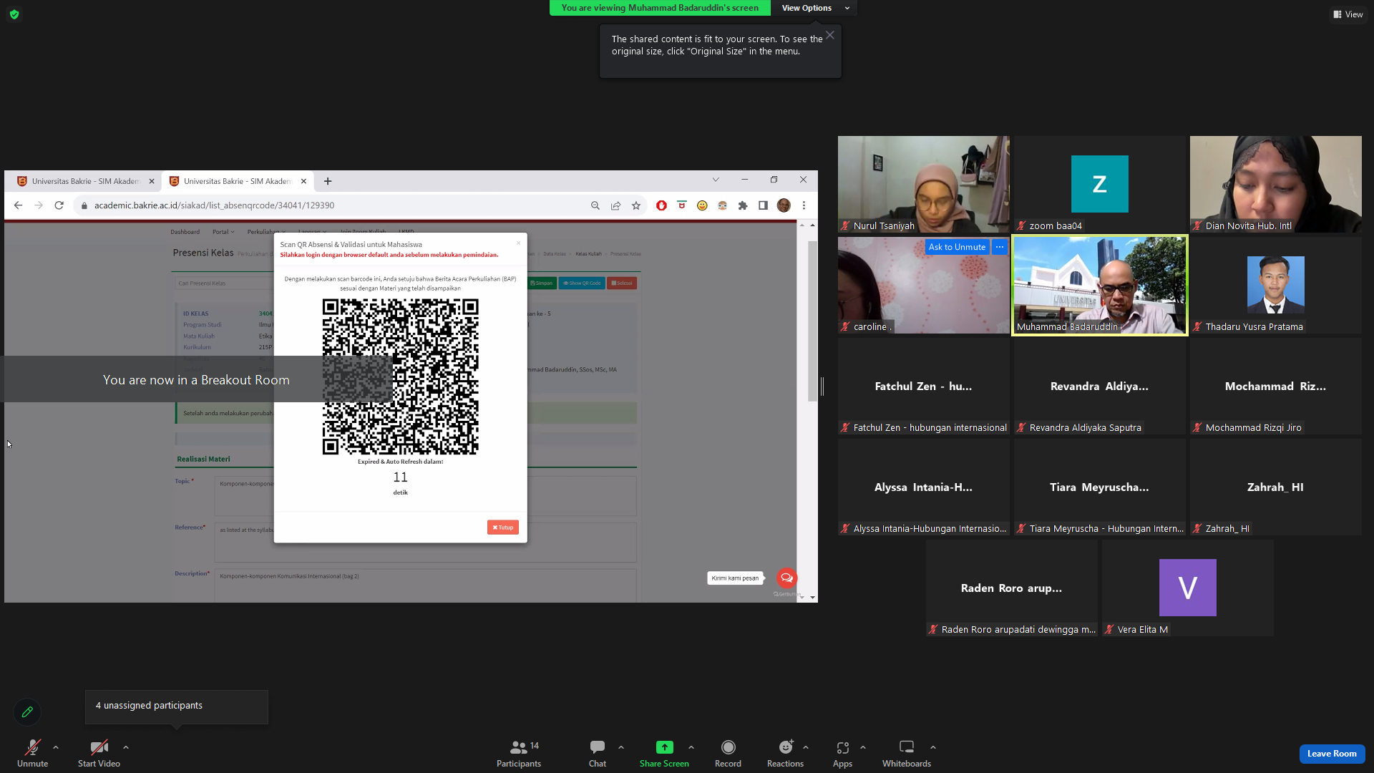
Task: Click the profile avatar in the shared browser toolbar
Action: [784, 205]
